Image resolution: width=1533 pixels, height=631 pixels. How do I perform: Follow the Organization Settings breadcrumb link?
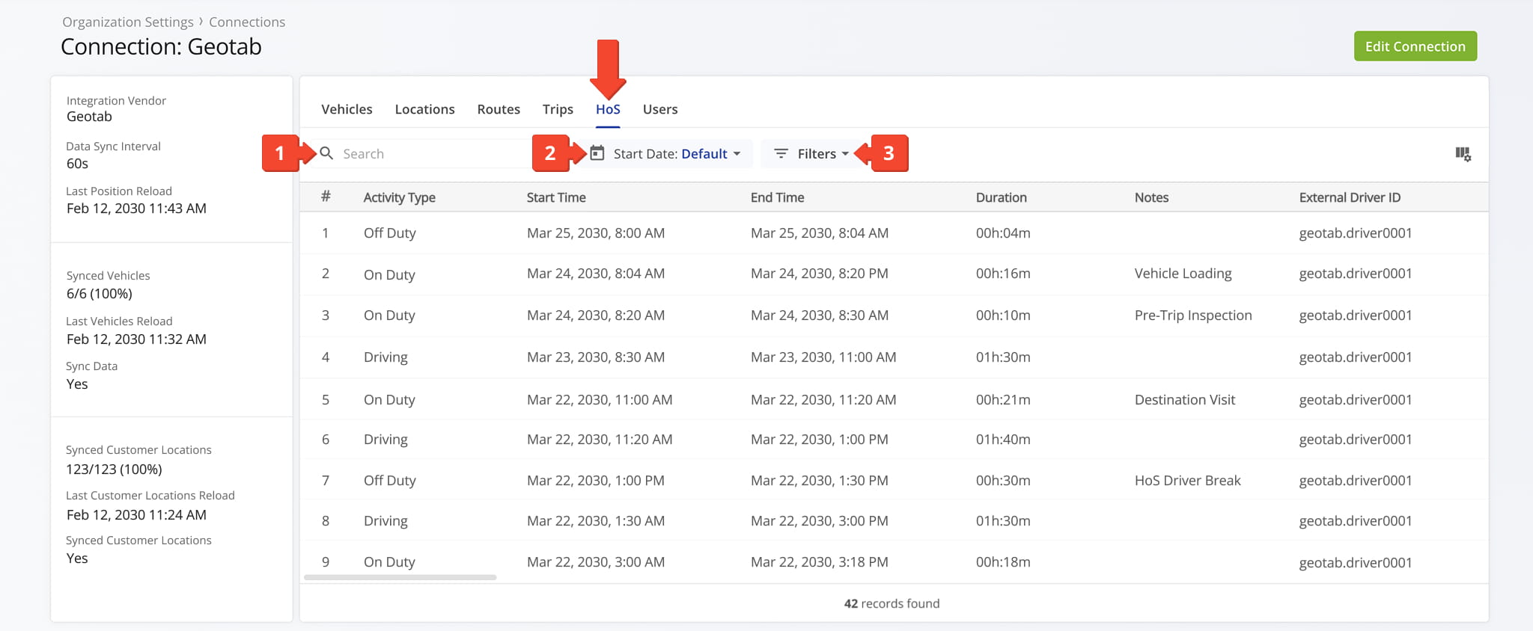coord(127,22)
